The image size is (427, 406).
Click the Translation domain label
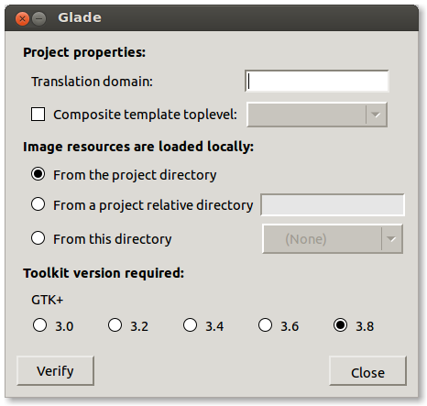click(92, 82)
